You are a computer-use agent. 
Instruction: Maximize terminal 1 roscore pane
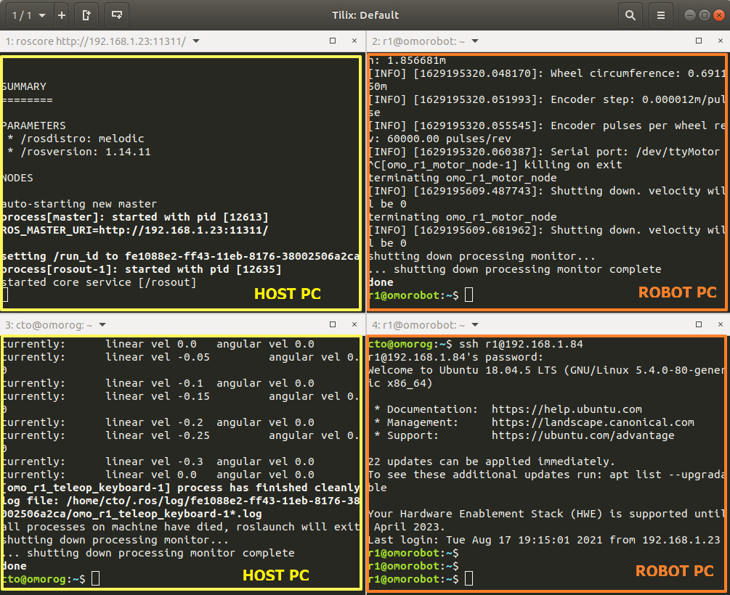point(333,41)
